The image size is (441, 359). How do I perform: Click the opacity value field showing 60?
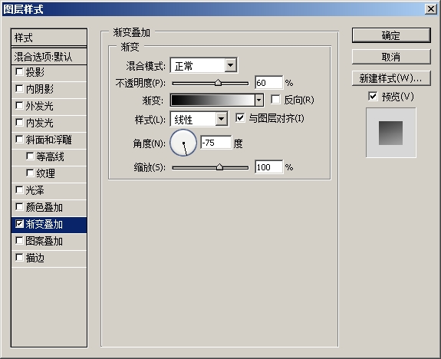coord(269,83)
